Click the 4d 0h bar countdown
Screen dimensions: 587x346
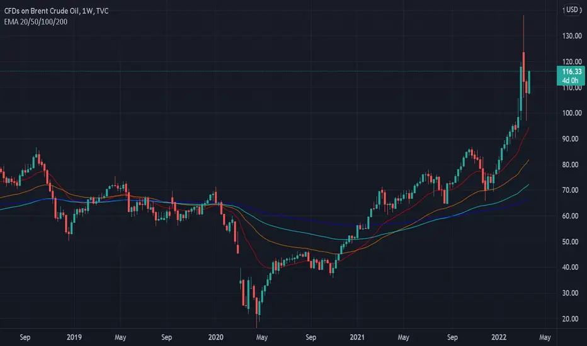(x=570, y=81)
